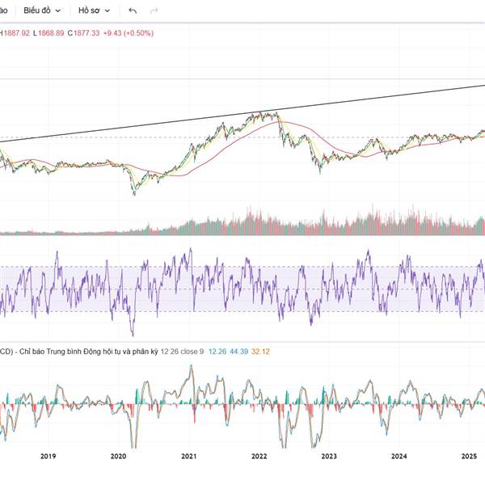The height and width of the screenshot is (485, 485).
Task: Click the 2023 label on time axis
Action: (328, 457)
